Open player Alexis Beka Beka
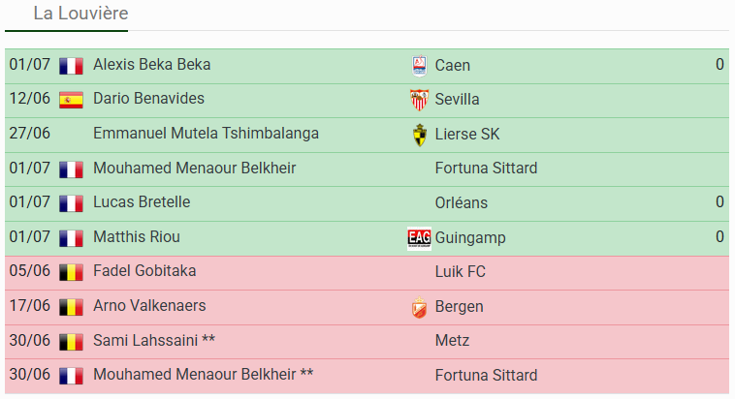 tap(152, 65)
